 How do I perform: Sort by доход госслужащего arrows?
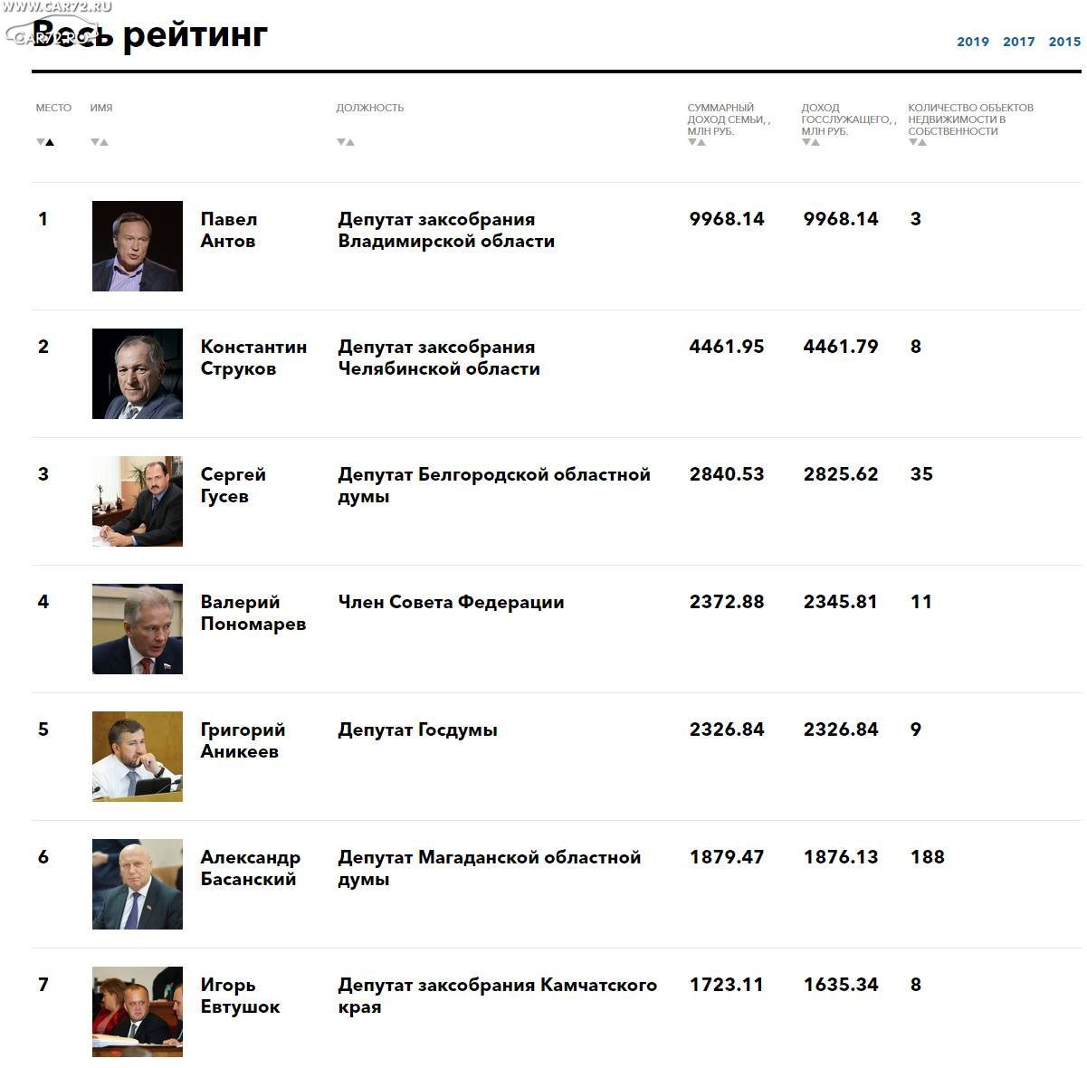click(811, 142)
